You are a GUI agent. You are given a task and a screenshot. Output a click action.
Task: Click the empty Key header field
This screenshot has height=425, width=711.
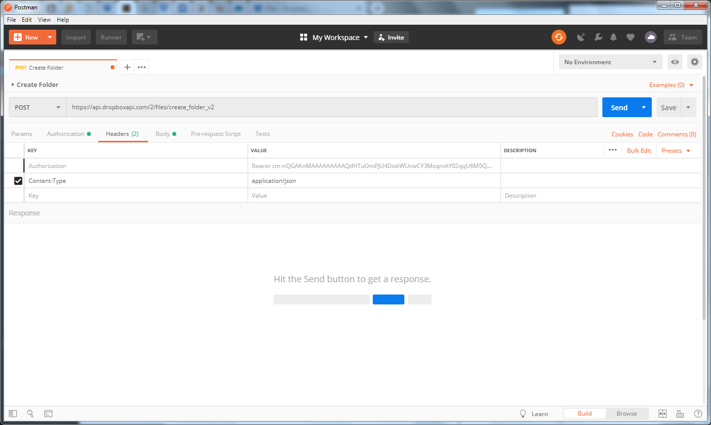[x=136, y=196]
